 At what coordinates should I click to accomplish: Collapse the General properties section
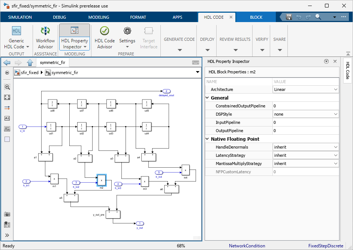click(x=207, y=97)
